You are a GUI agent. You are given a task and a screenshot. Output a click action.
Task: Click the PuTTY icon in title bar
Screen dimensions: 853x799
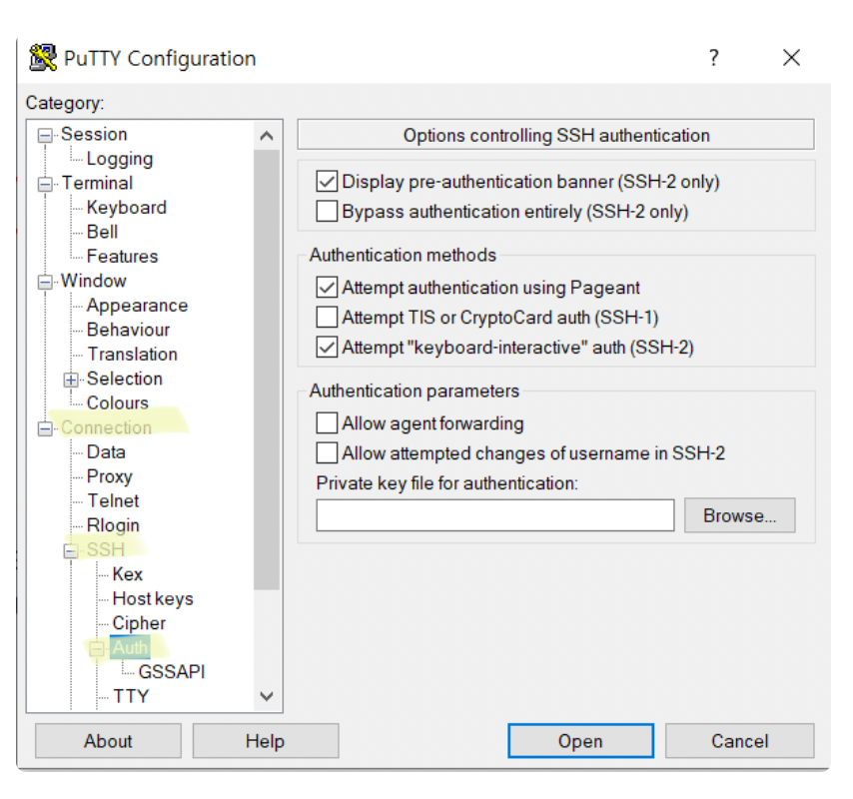pos(42,58)
